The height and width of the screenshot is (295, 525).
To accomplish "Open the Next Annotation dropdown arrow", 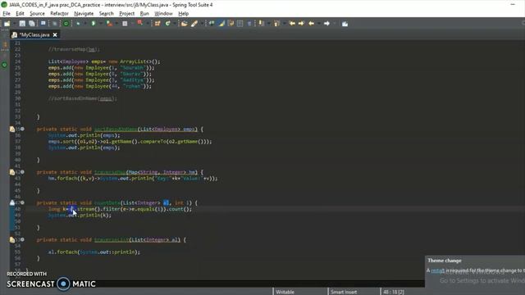I will click(268, 24).
